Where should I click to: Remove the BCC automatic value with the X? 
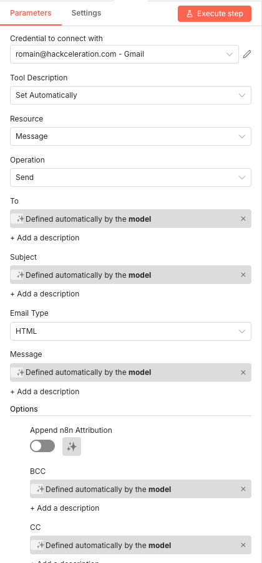(x=243, y=489)
